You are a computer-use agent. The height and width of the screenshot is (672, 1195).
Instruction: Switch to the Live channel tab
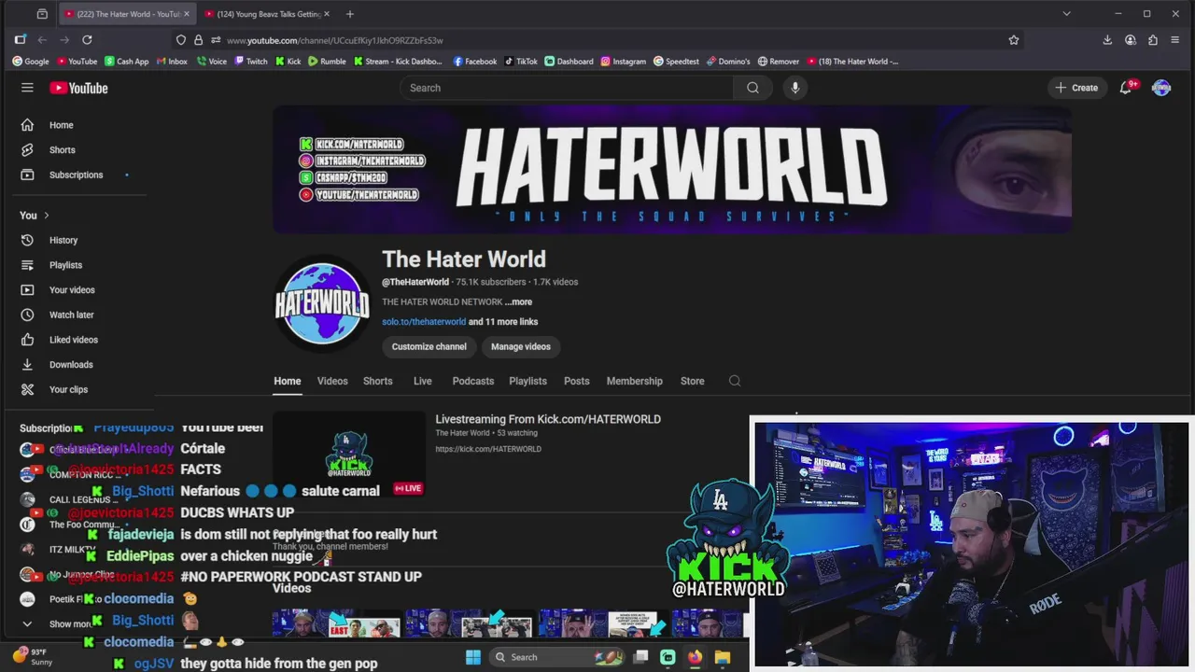click(x=423, y=381)
